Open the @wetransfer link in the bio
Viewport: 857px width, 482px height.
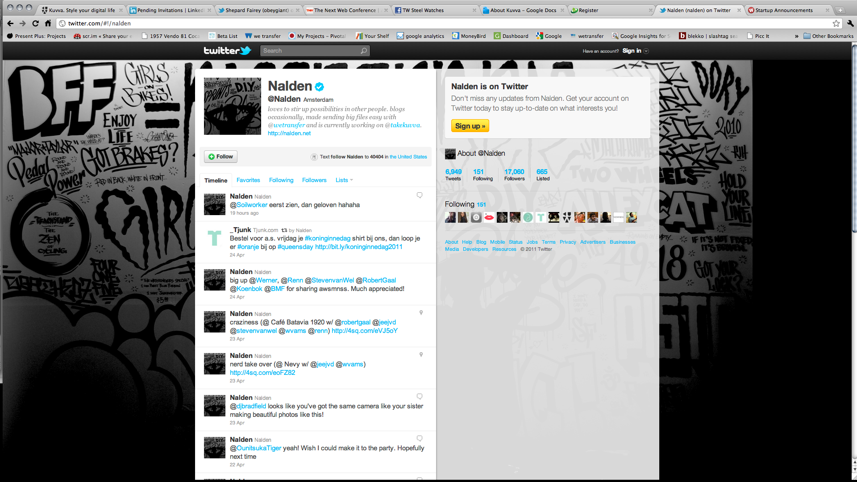pyautogui.click(x=287, y=125)
